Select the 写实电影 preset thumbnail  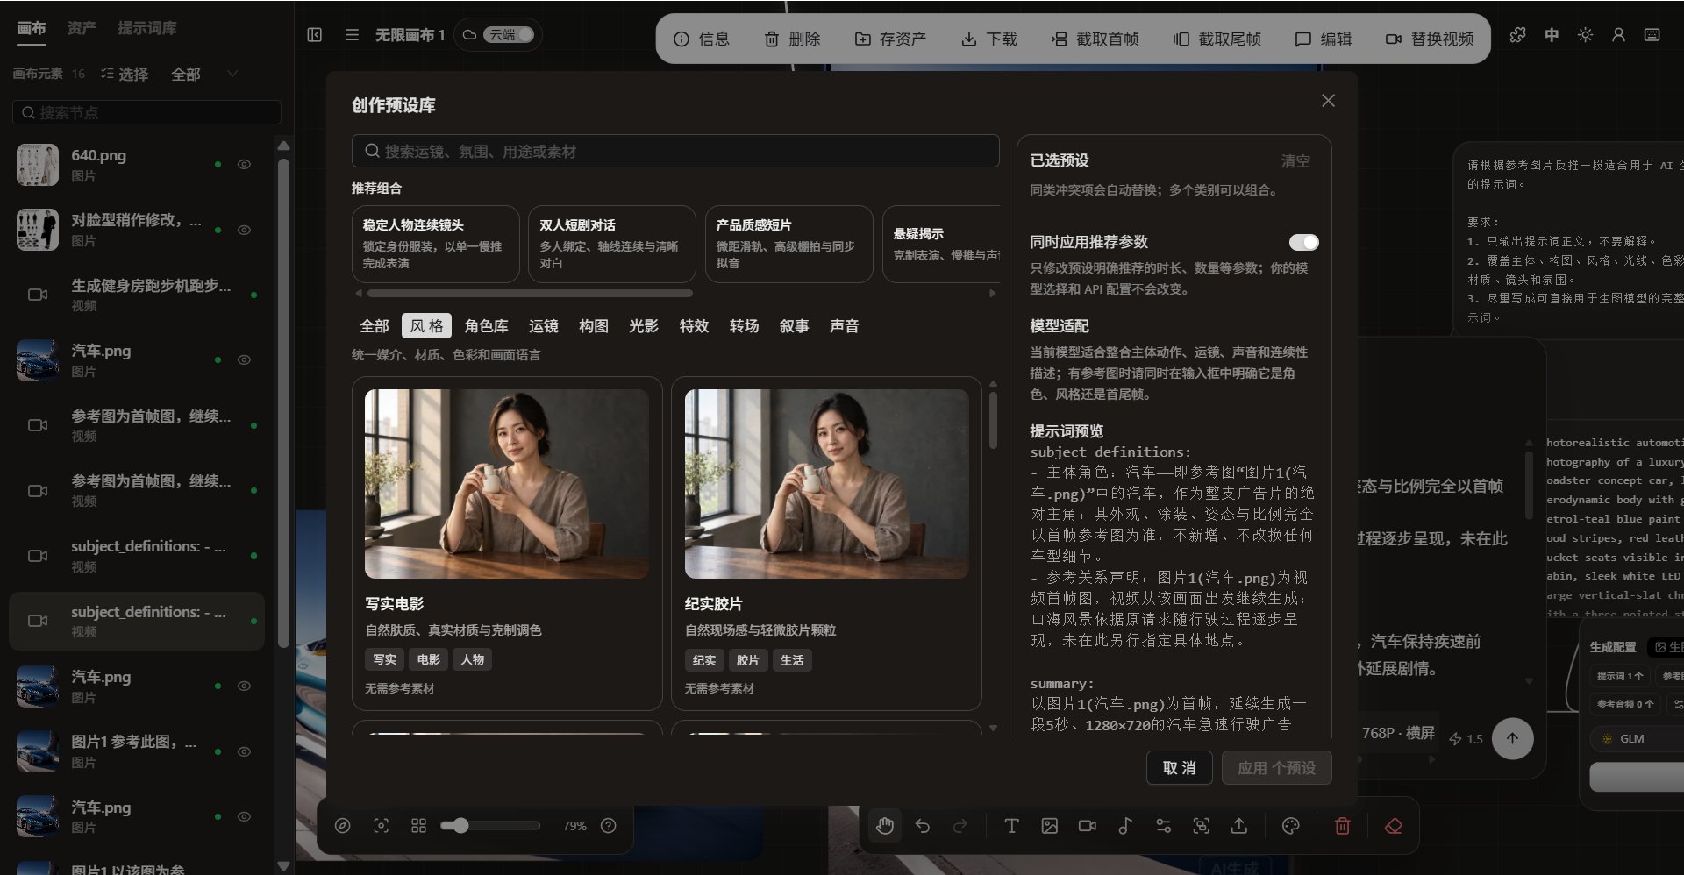[507, 484]
